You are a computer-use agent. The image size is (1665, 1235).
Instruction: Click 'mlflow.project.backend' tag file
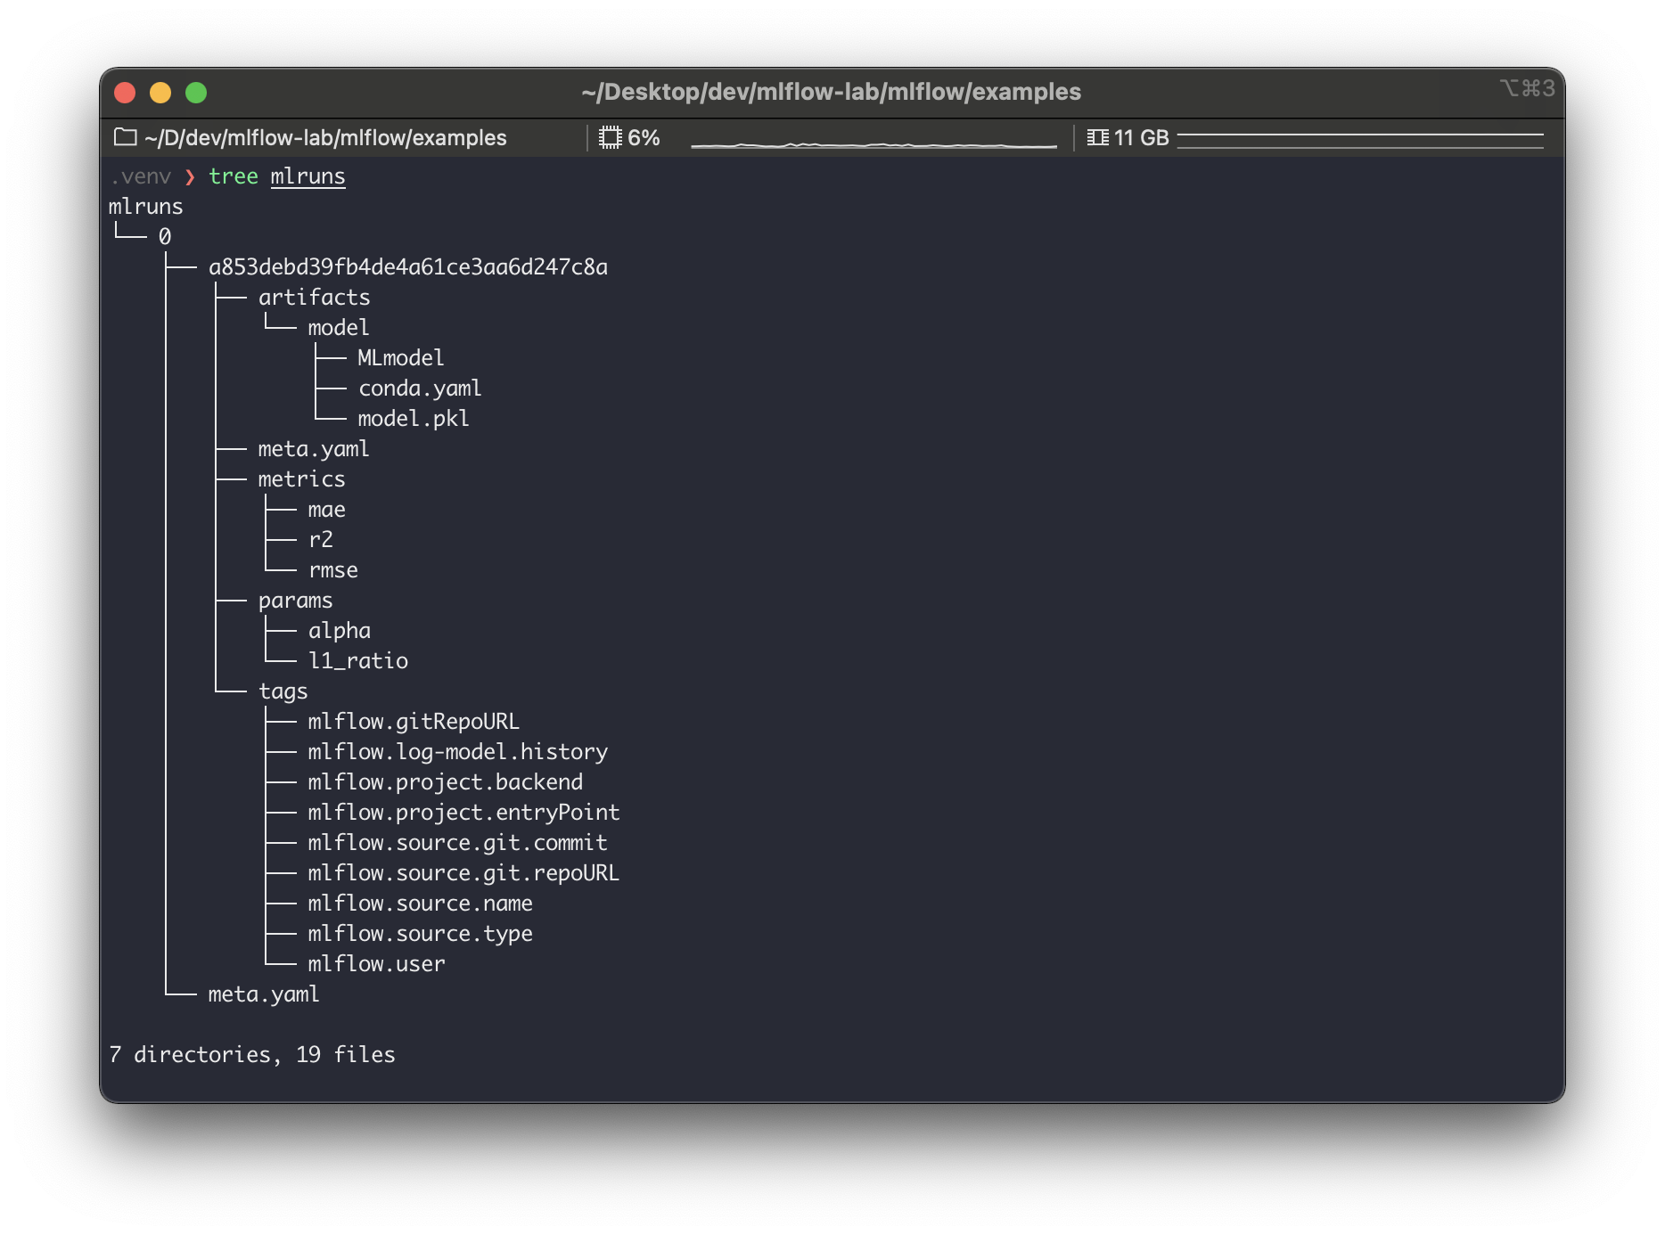point(446,782)
